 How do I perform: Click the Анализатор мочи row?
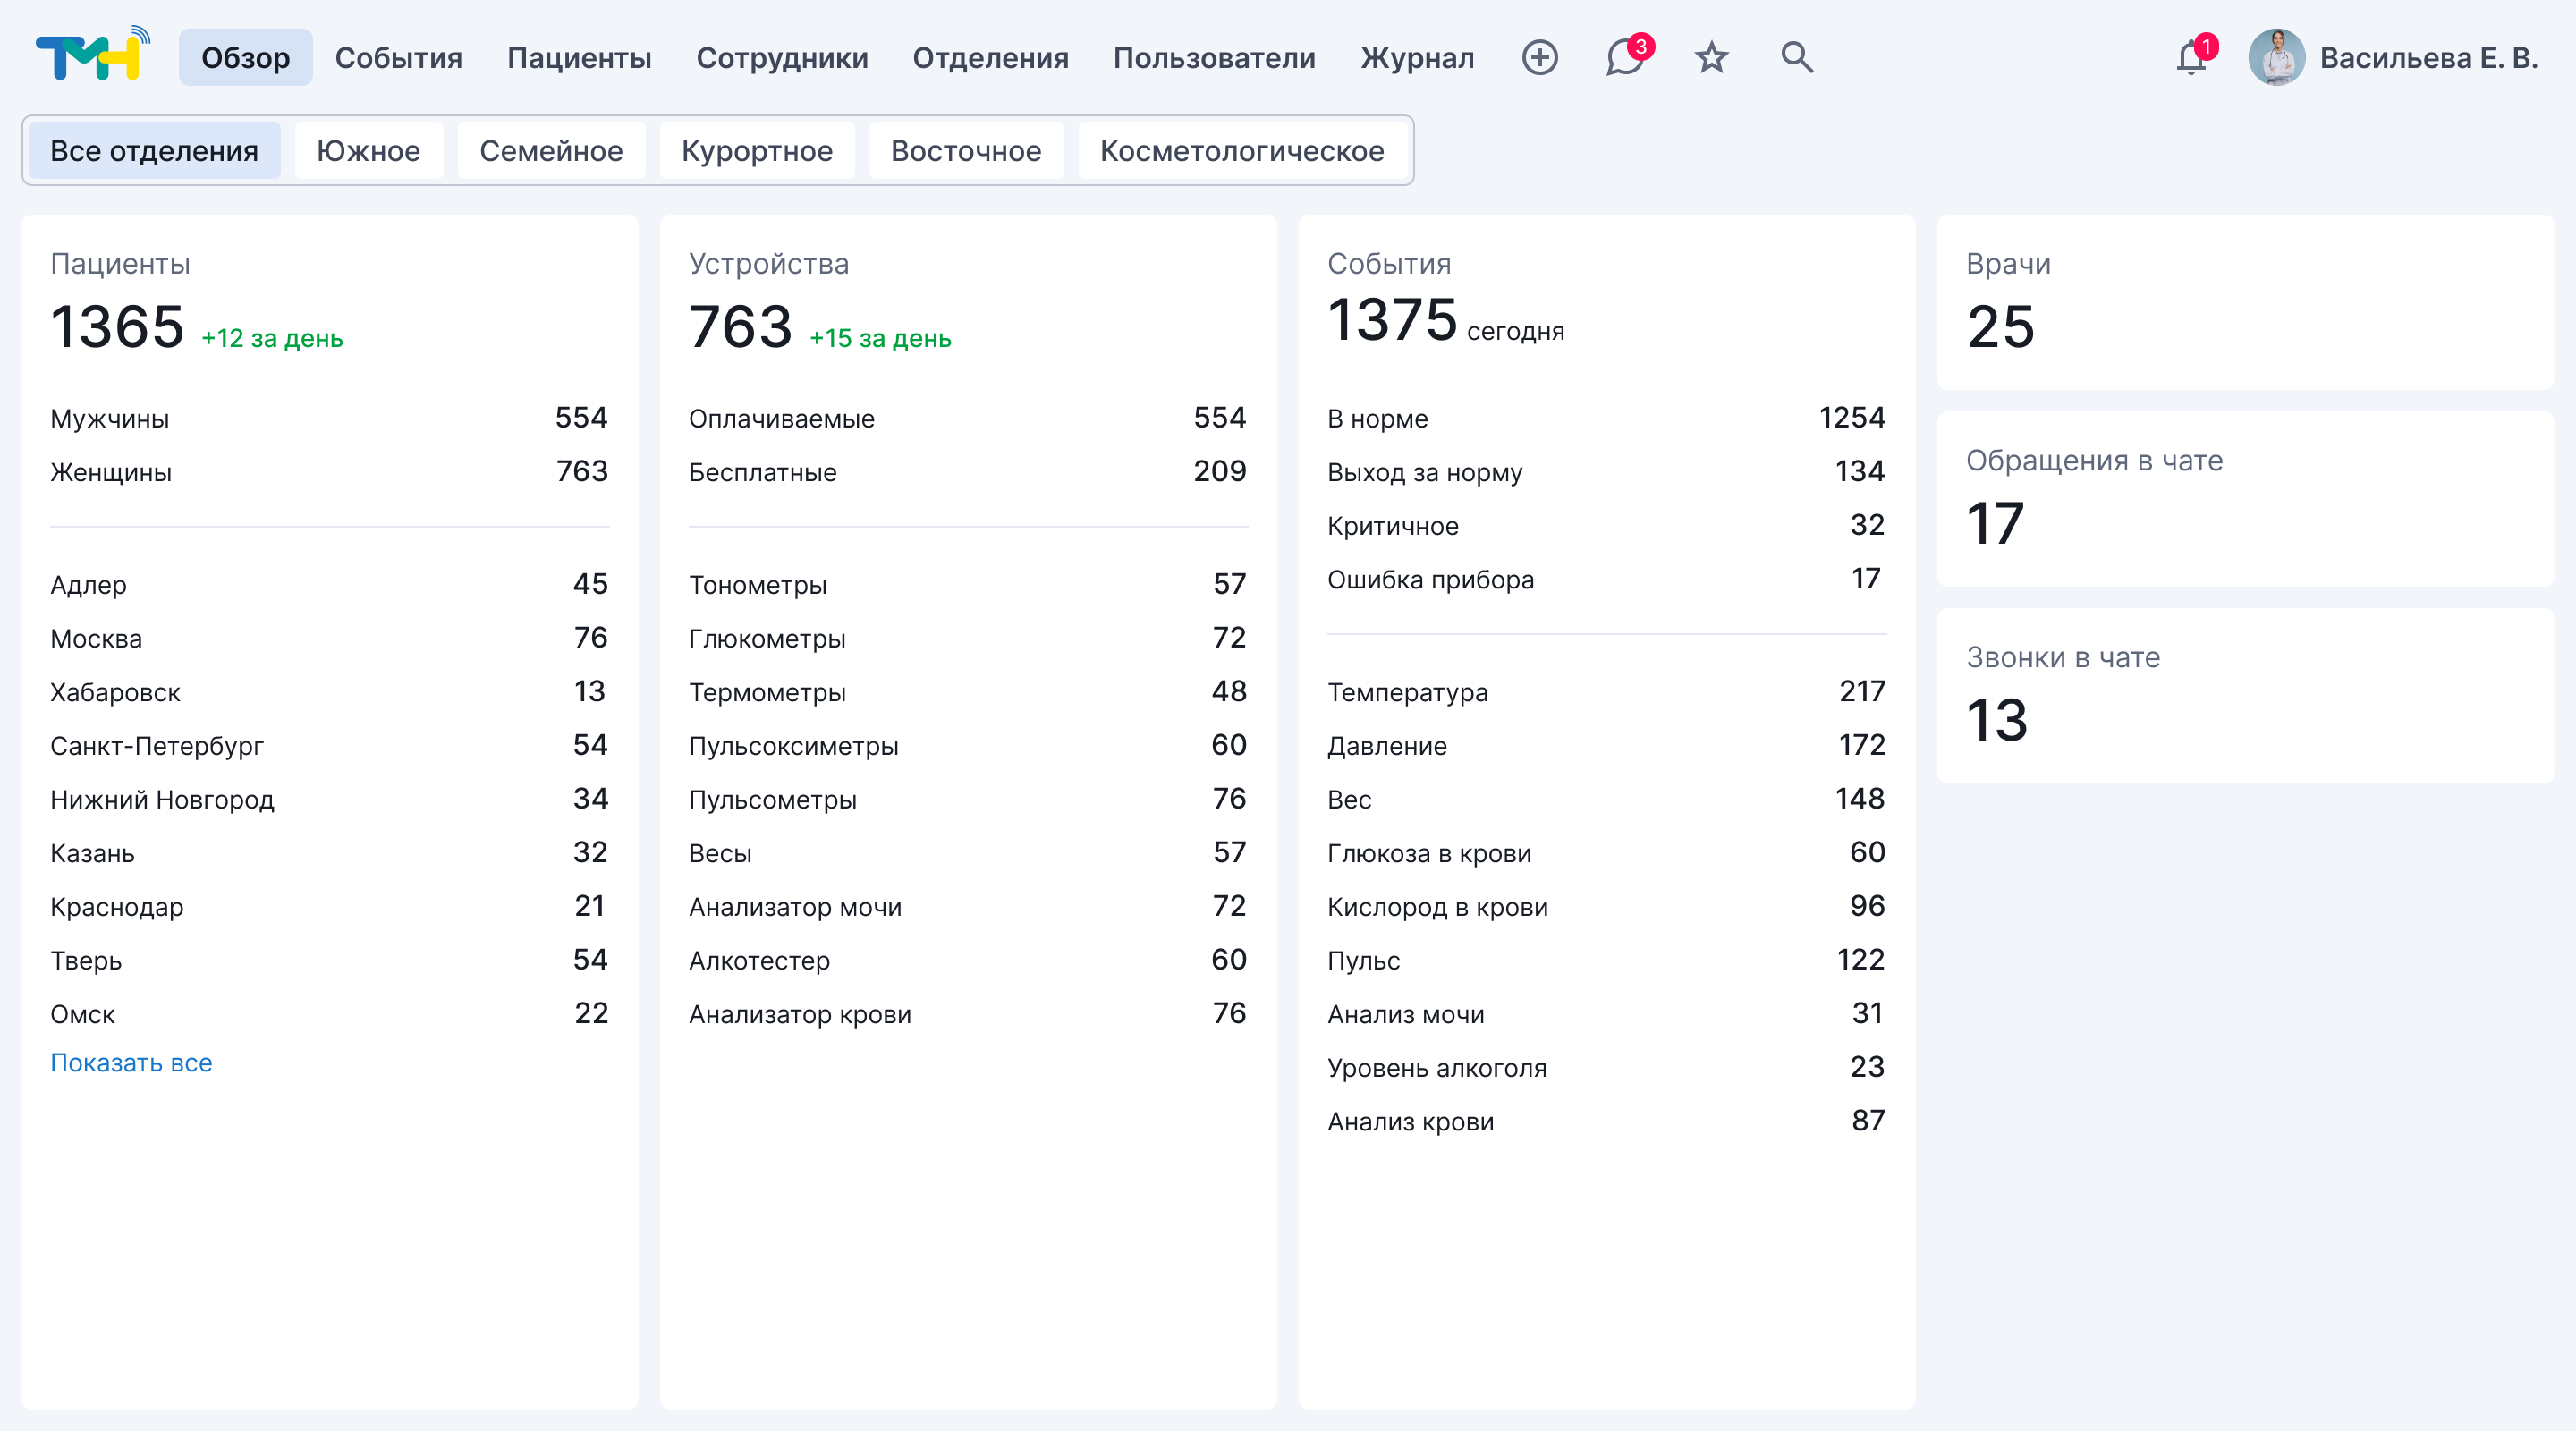click(x=968, y=907)
